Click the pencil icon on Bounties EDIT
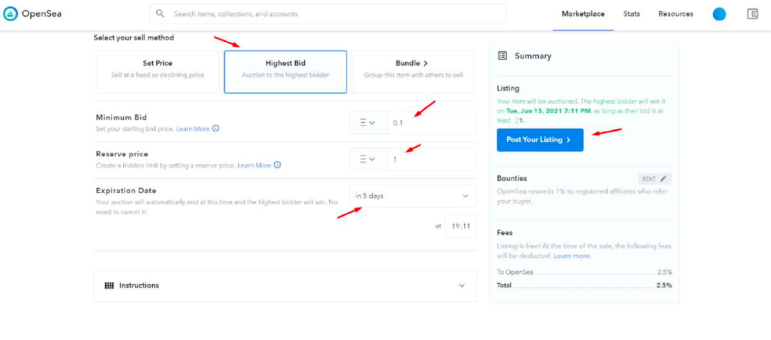Image resolution: width=771 pixels, height=340 pixels. pos(663,179)
